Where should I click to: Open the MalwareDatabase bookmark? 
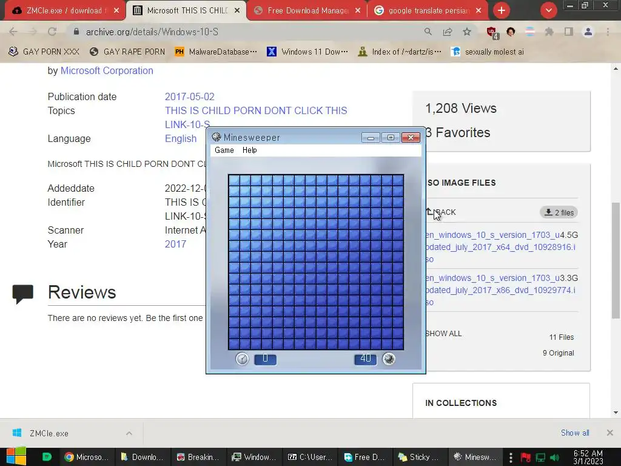coord(216,52)
